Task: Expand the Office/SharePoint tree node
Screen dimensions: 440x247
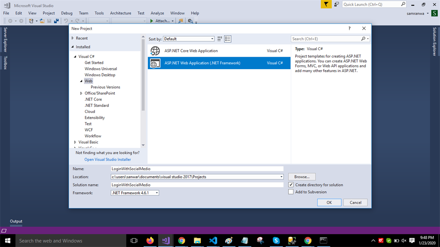Action: (81, 93)
